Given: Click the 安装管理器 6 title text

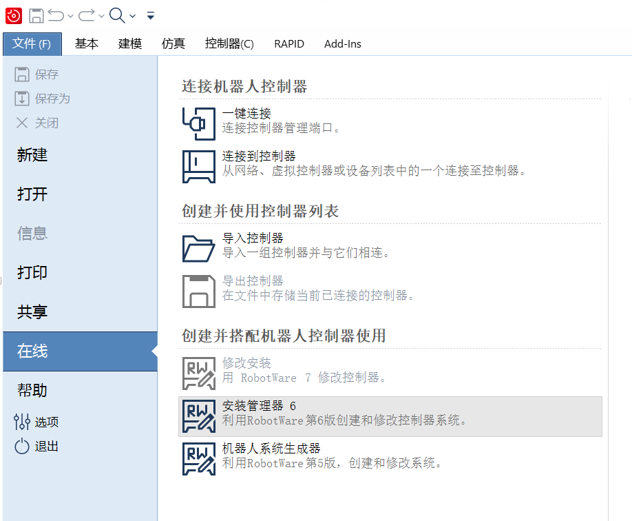Looking at the screenshot, I should point(259,406).
